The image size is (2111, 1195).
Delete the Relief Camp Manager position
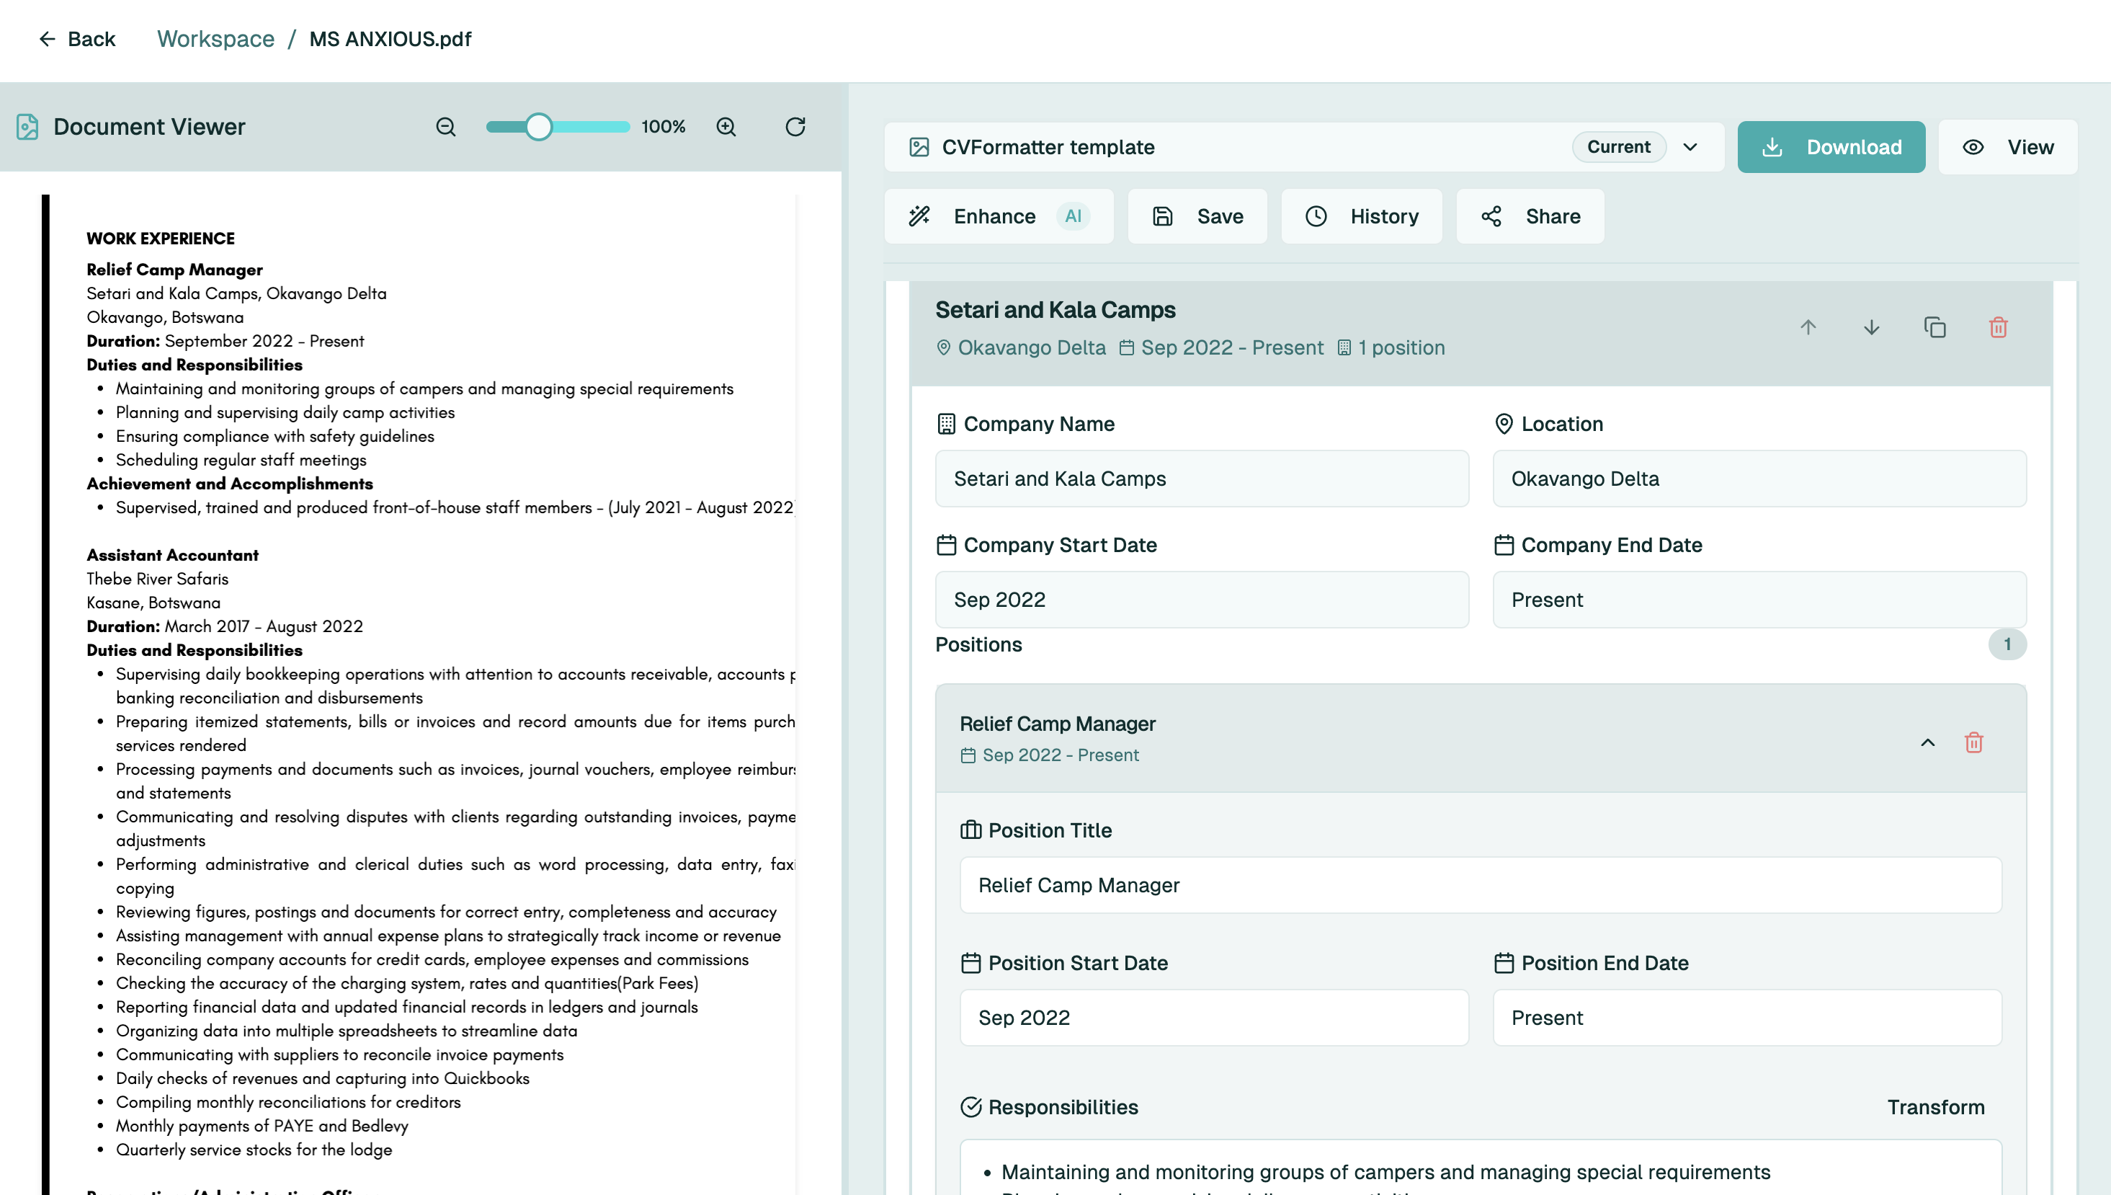click(x=1974, y=743)
